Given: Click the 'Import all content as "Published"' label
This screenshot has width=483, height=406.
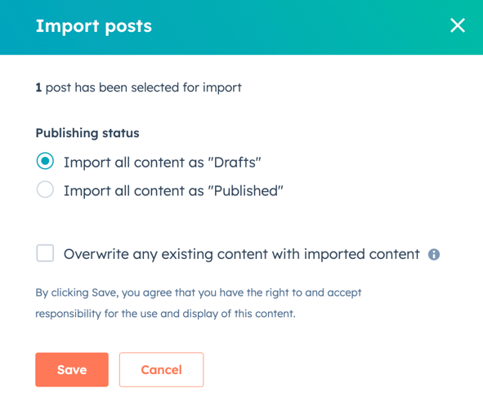Looking at the screenshot, I should 173,191.
